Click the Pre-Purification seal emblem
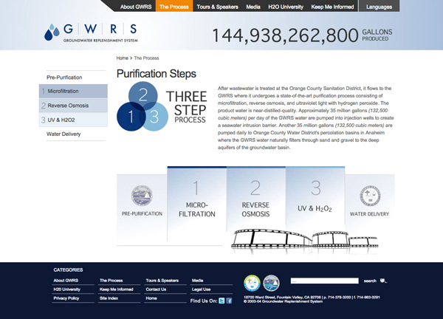The height and width of the screenshot is (319, 443). pyautogui.click(x=142, y=196)
